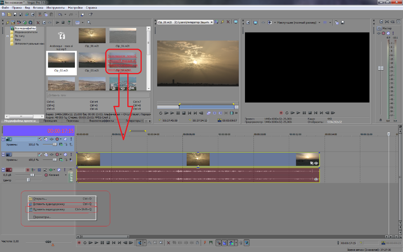Click Extract Audio from CD icon

(x=25, y=23)
